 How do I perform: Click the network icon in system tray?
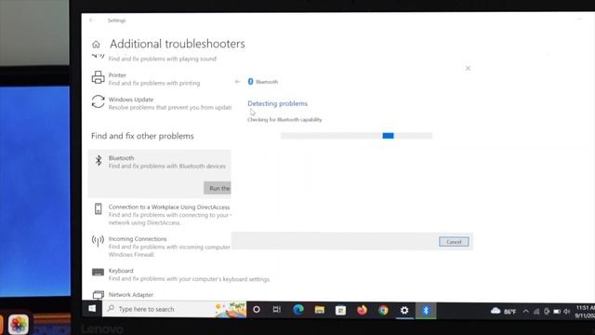click(x=536, y=312)
